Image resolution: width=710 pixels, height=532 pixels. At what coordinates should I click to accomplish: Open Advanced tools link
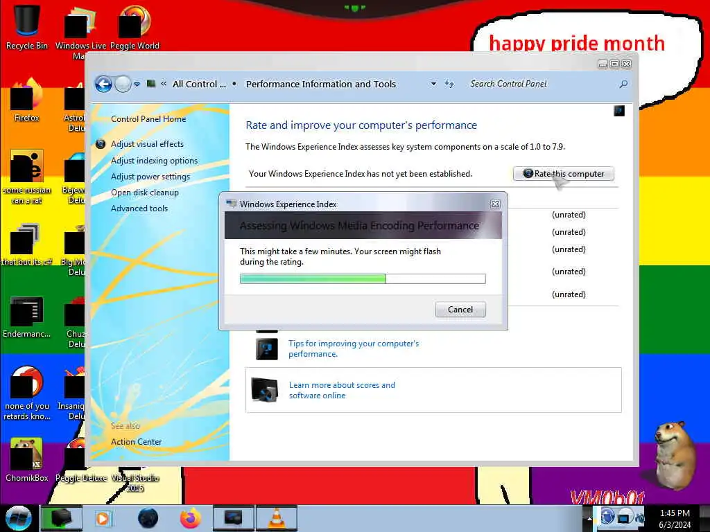[139, 208]
